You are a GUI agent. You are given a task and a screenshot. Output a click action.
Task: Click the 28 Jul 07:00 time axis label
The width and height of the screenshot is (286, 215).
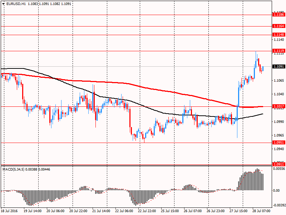[x=262, y=211]
